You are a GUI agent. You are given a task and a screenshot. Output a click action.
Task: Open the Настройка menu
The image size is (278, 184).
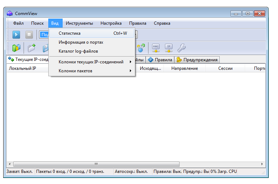111,23
